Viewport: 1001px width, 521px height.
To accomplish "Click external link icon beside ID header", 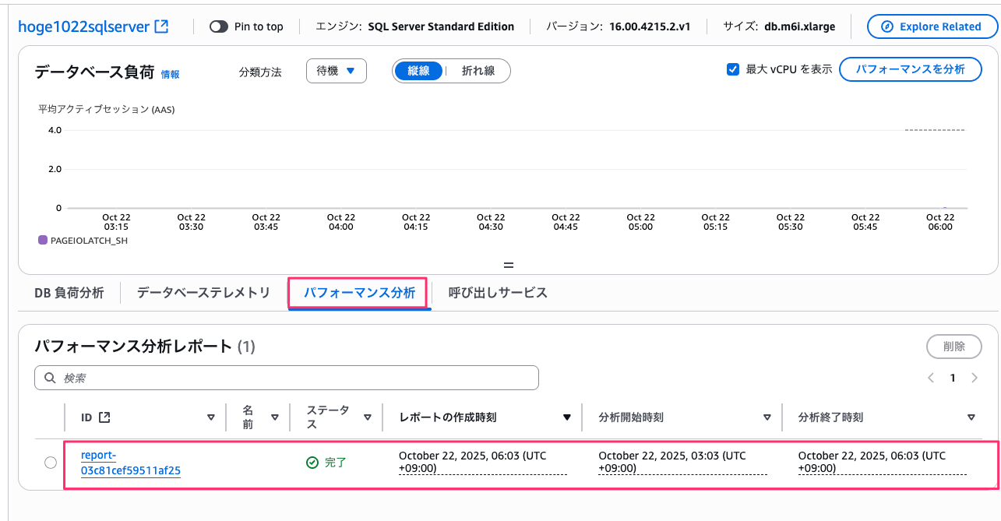I will (104, 417).
